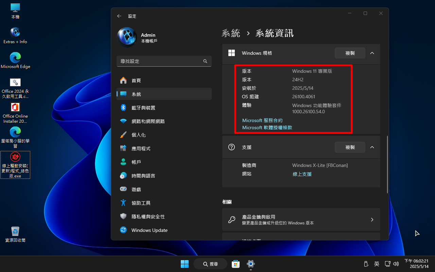Click the 英 input method indicator
Image resolution: width=435 pixels, height=272 pixels.
pos(377,264)
